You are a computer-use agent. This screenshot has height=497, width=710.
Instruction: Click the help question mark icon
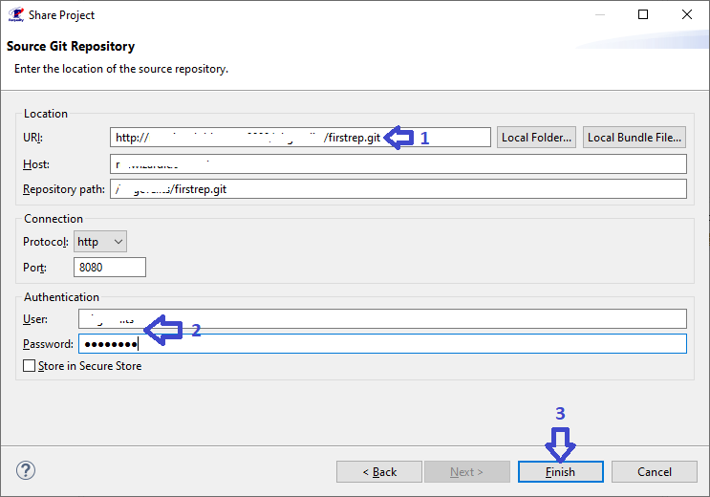click(26, 470)
